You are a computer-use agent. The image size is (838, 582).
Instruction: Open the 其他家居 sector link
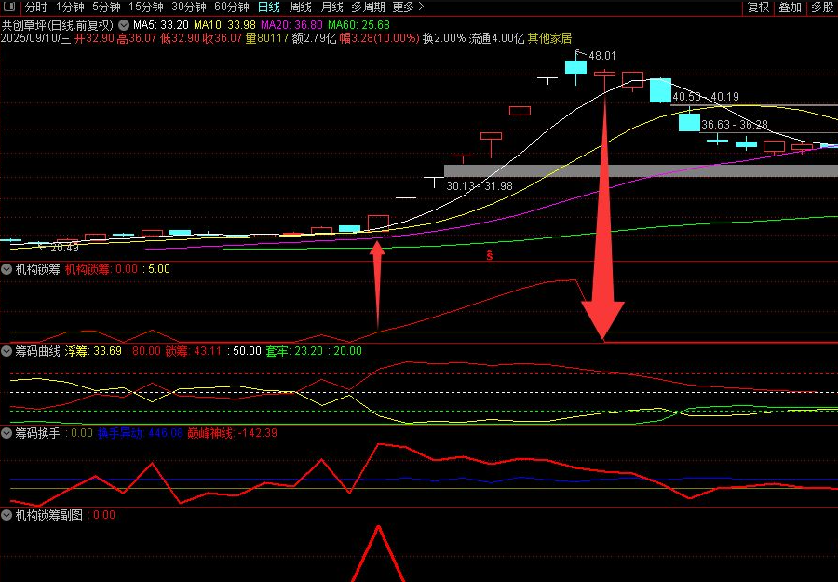[x=551, y=39]
